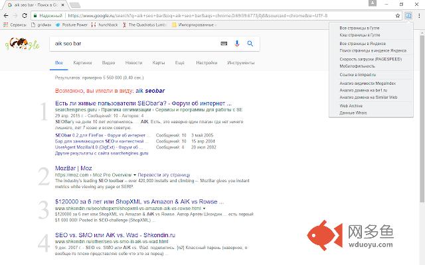This screenshot has height=265, width=425.
Task: Click the Надежный secure site indicator
Action: [x=48, y=16]
